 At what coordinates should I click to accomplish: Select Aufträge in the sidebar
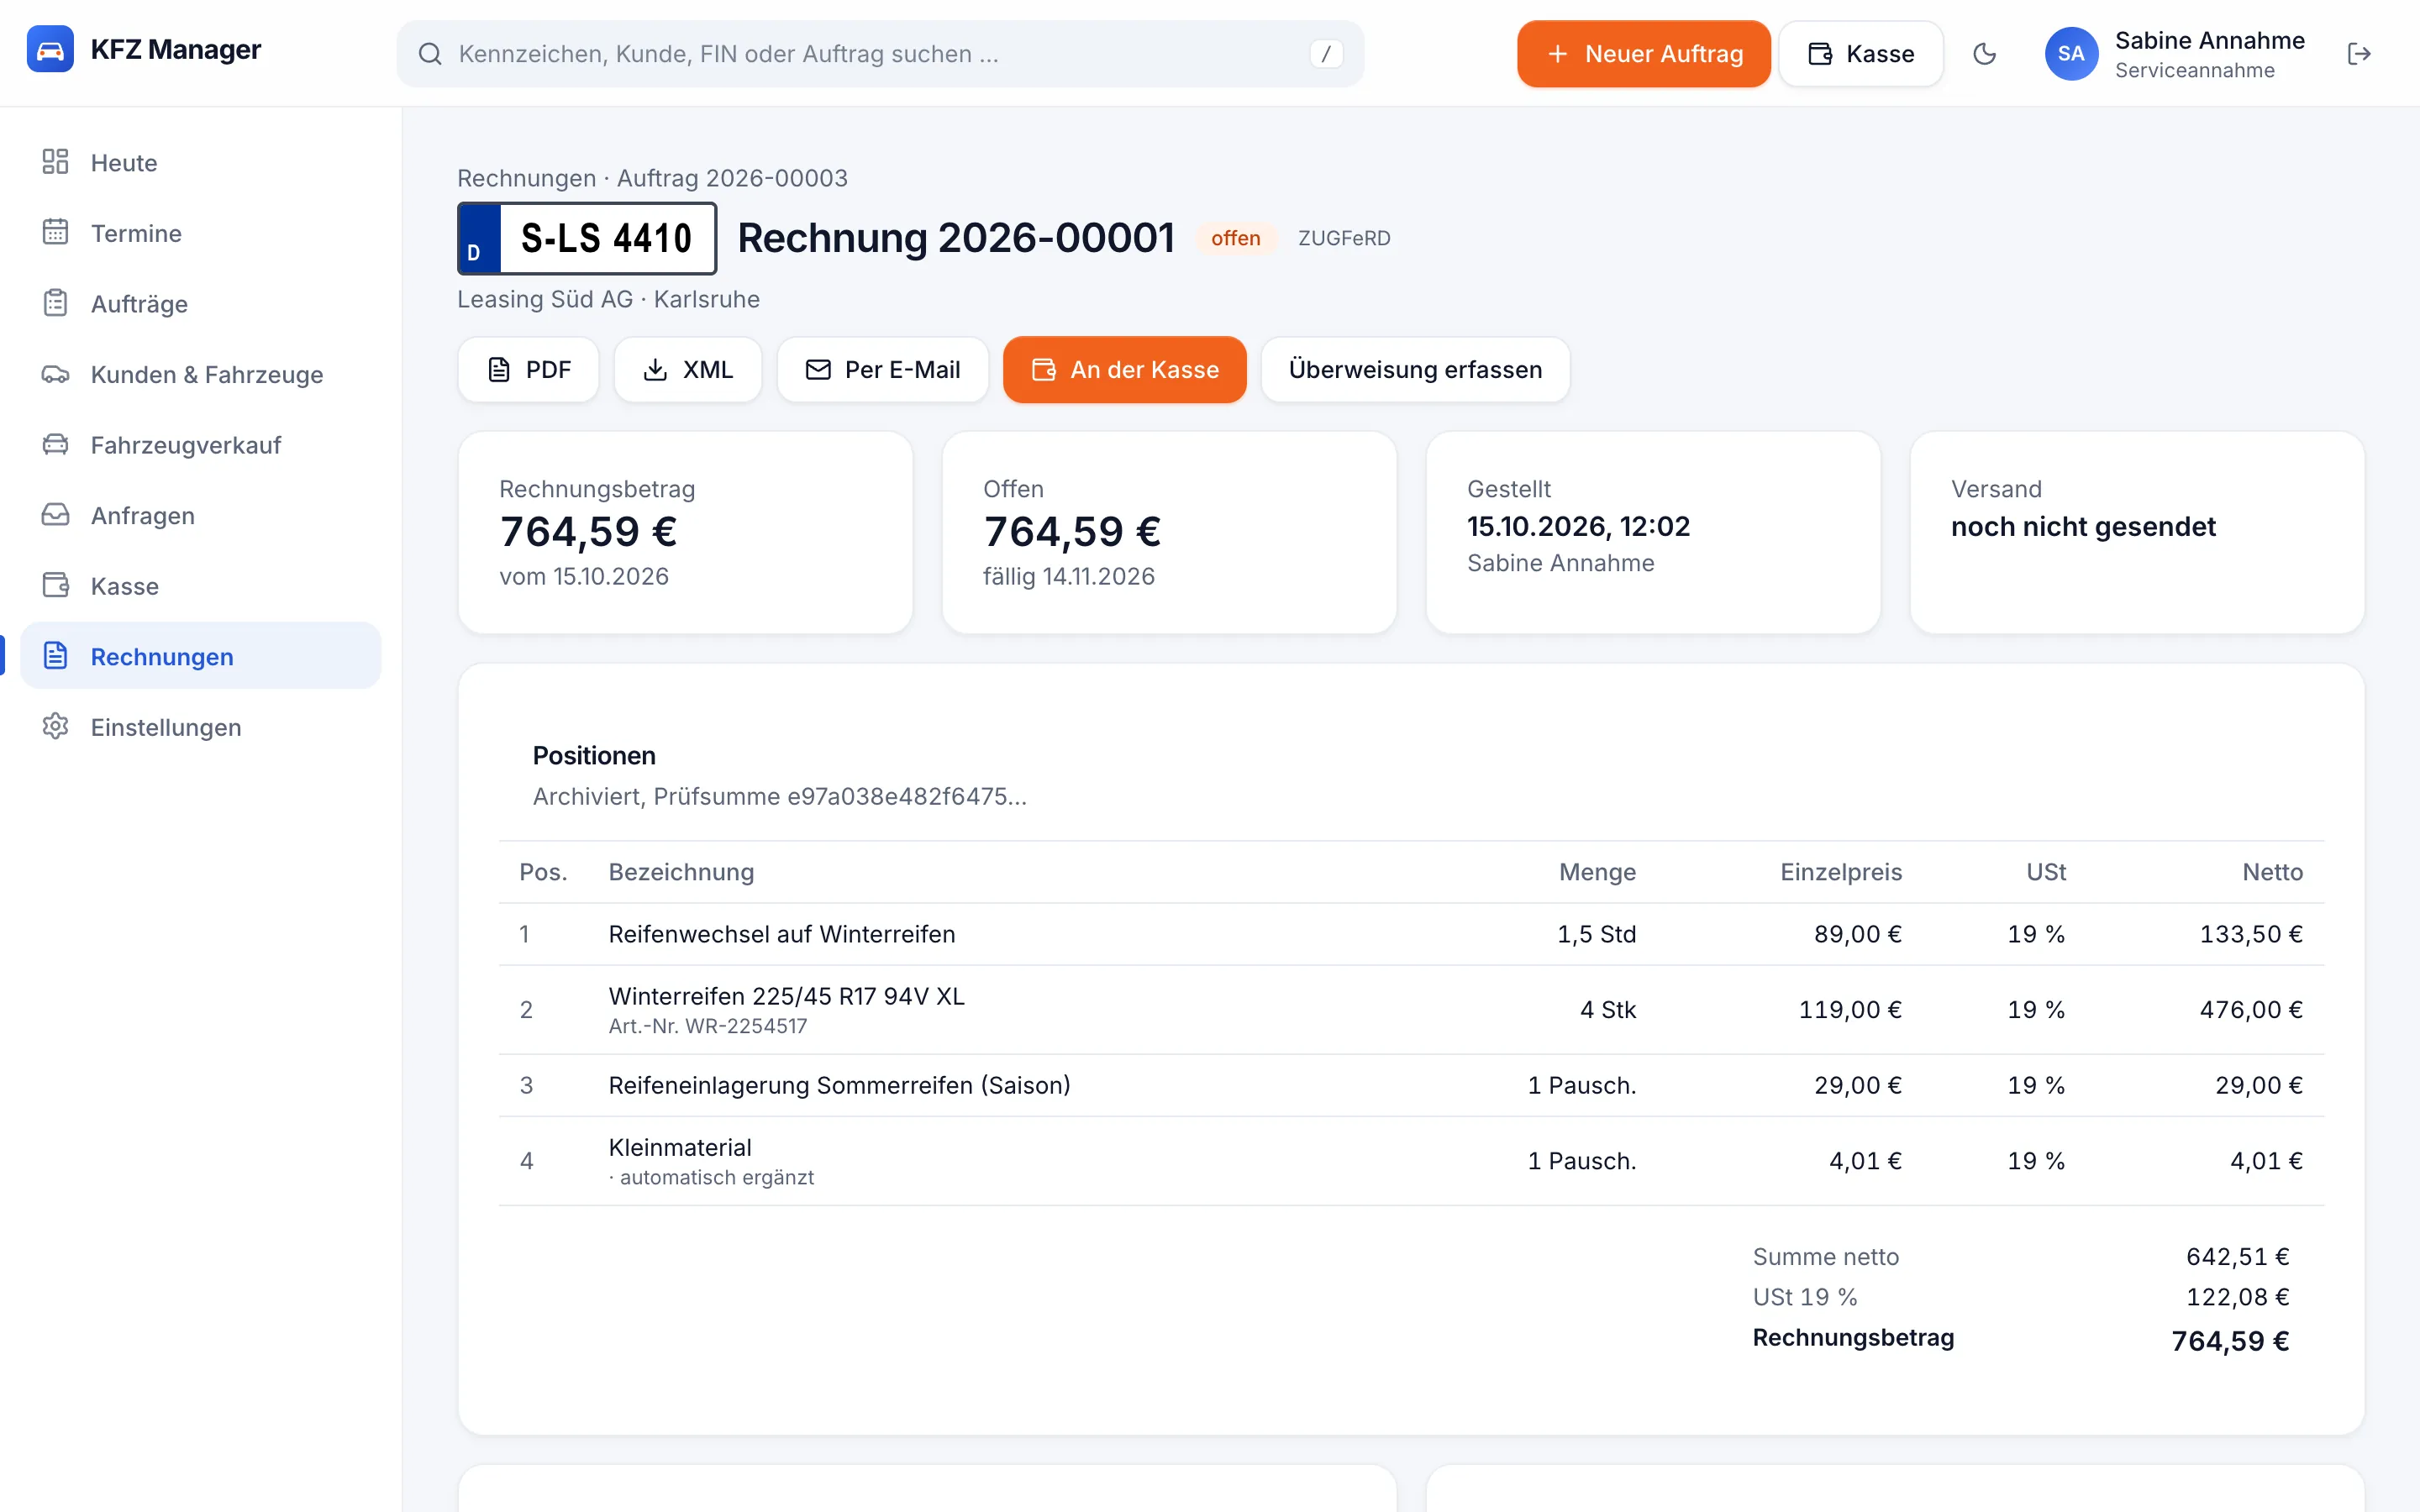tap(200, 303)
